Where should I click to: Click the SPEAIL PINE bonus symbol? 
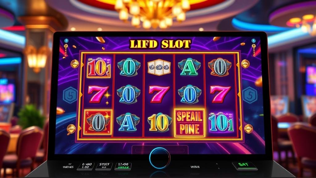tap(189, 123)
